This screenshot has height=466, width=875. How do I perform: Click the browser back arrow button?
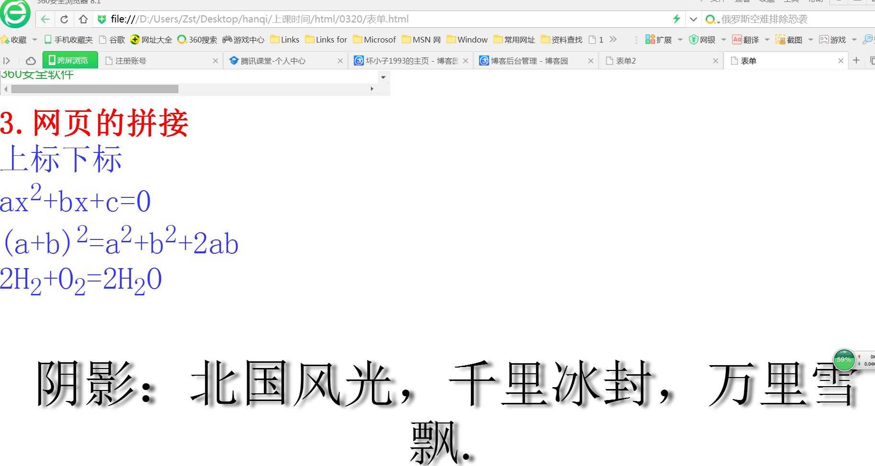click(x=45, y=19)
